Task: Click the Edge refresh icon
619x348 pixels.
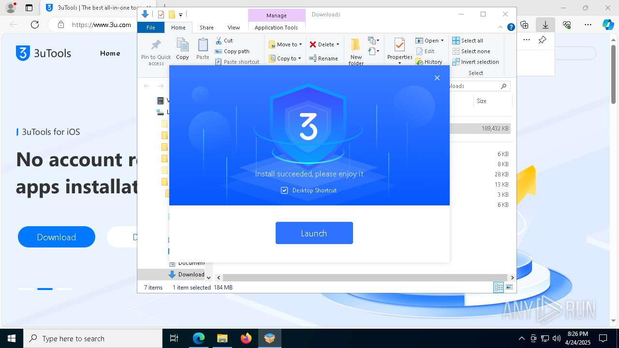Action: point(35,25)
